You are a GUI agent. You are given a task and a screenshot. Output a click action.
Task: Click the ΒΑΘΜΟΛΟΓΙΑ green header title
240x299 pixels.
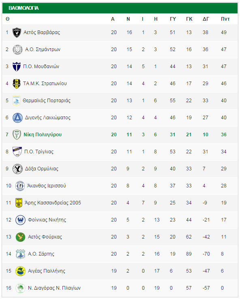(x=24, y=8)
